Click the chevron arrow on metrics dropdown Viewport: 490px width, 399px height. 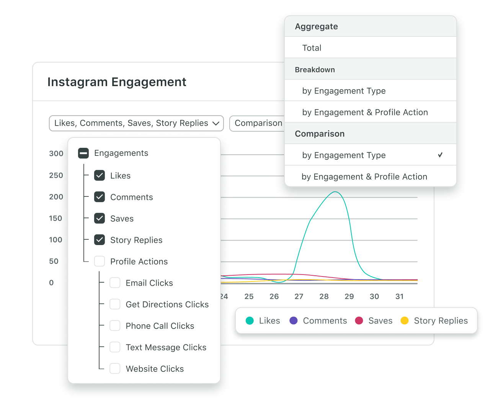[x=216, y=123]
